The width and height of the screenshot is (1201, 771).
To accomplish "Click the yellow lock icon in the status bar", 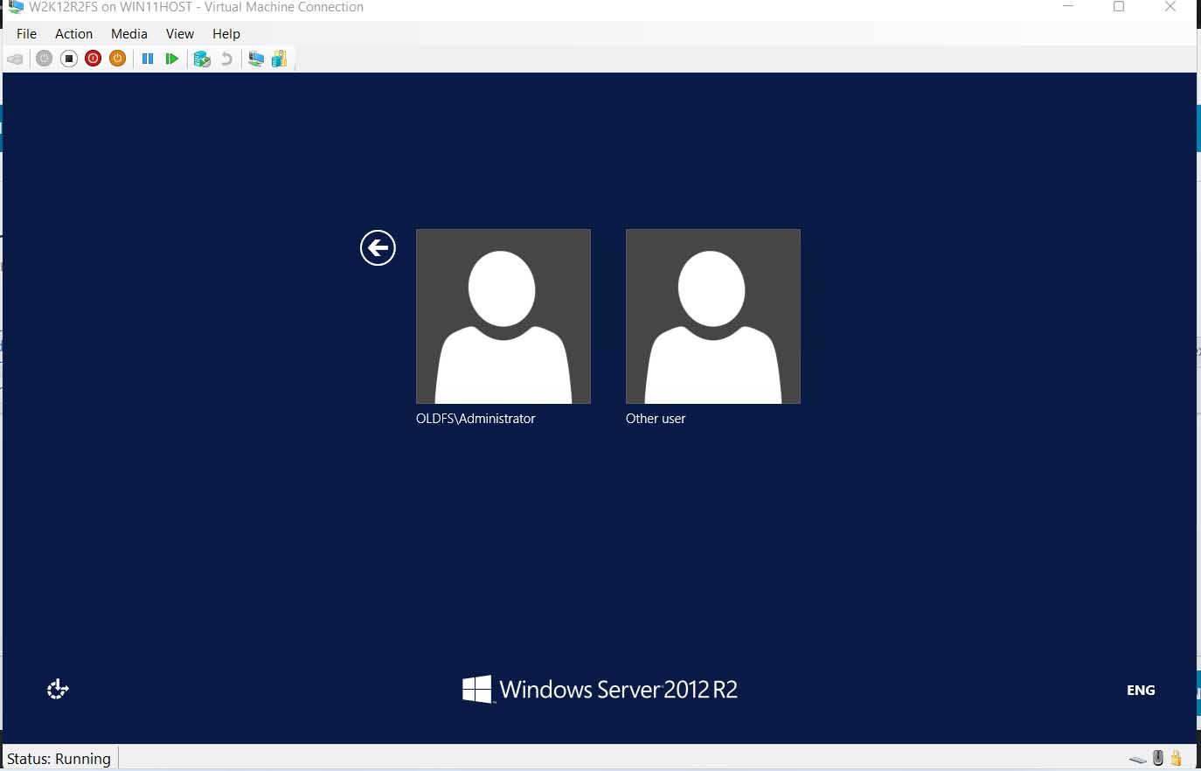I will click(x=1177, y=758).
